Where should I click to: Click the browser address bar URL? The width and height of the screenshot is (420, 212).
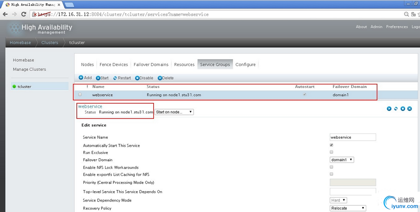click(123, 14)
